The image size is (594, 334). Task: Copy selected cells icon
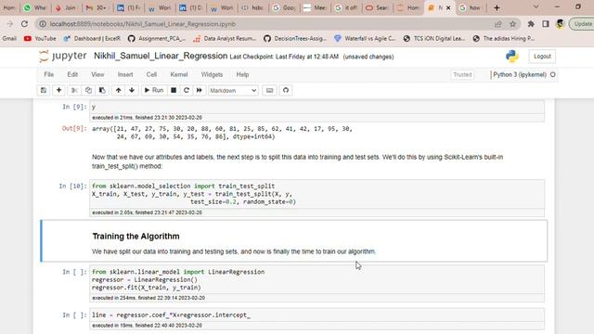point(88,90)
